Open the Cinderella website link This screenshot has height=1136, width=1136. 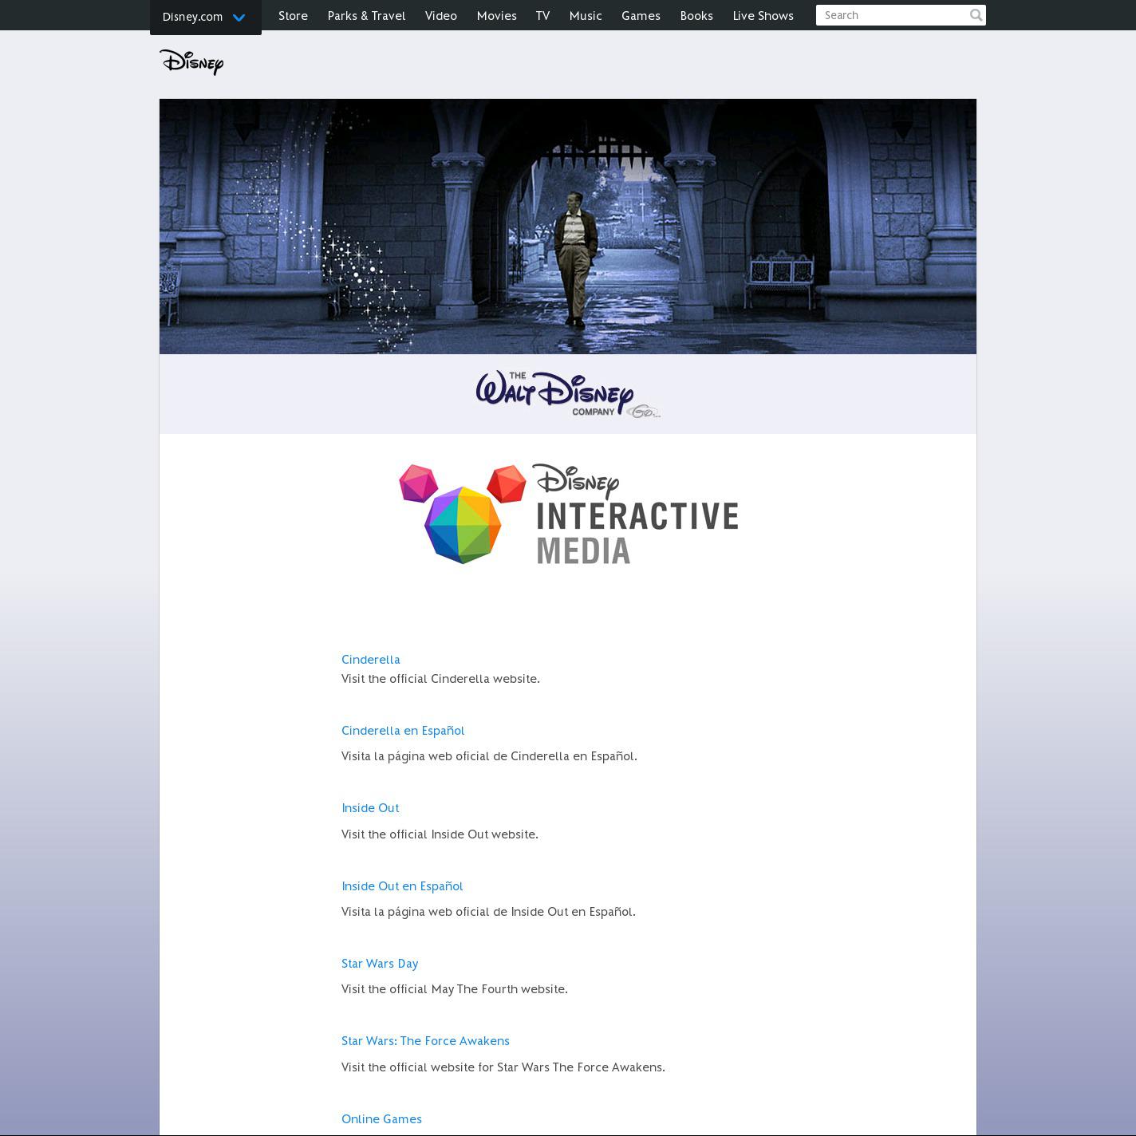coord(371,660)
